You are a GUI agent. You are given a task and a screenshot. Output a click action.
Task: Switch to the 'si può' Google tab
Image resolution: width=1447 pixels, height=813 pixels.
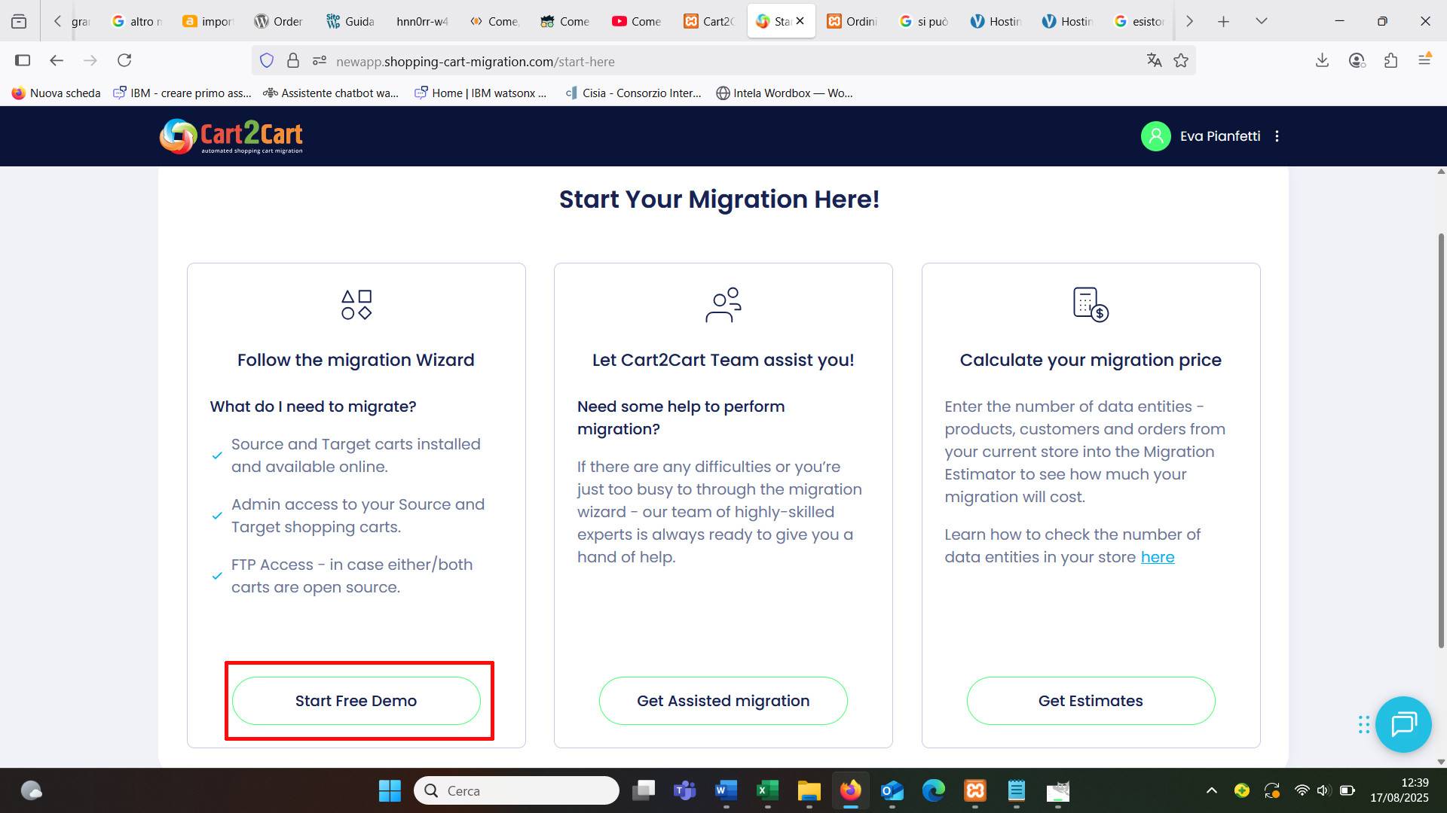924,21
